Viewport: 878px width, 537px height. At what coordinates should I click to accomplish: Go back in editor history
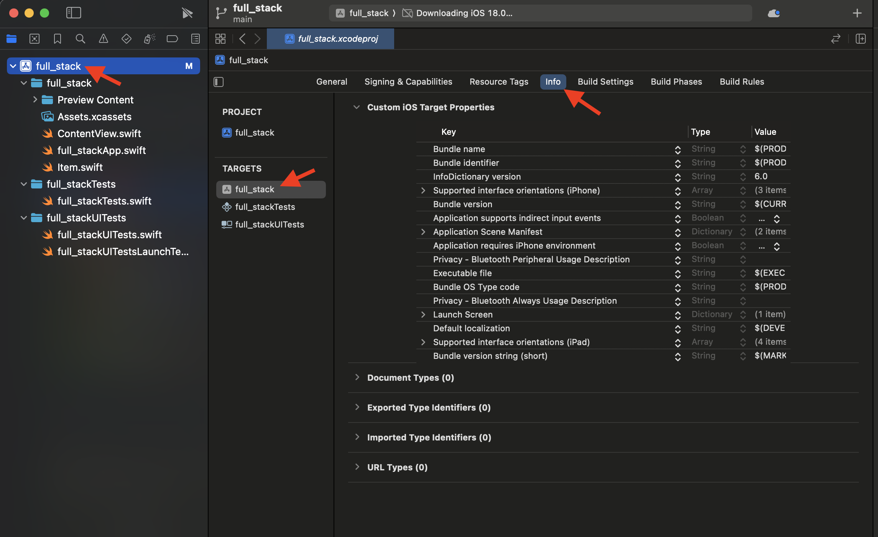click(x=242, y=39)
